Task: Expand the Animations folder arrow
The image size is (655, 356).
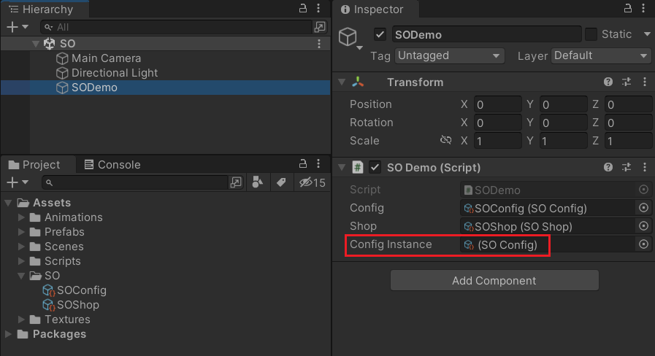Action: click(21, 217)
